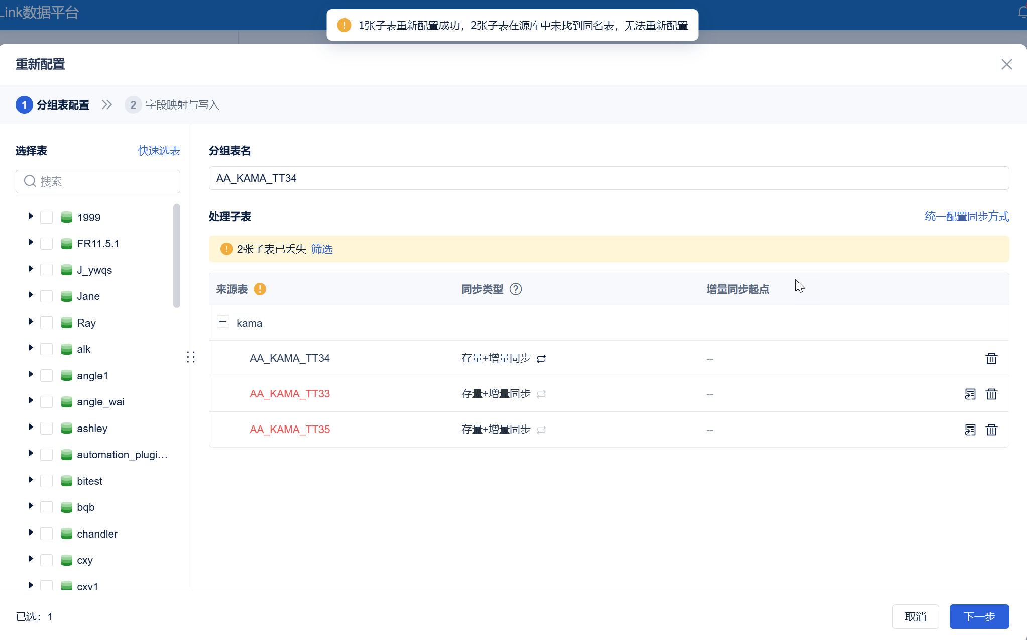The image size is (1027, 640).
Task: Click the Jane database icon
Action: [x=66, y=296]
